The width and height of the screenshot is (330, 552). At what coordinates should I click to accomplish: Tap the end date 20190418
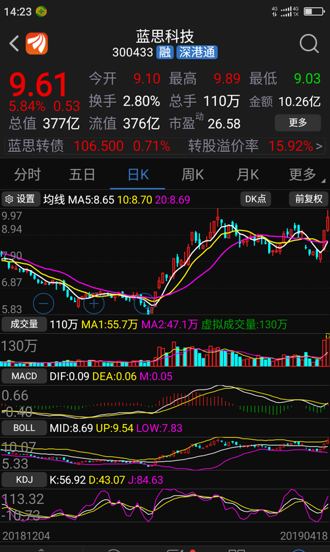point(304,535)
